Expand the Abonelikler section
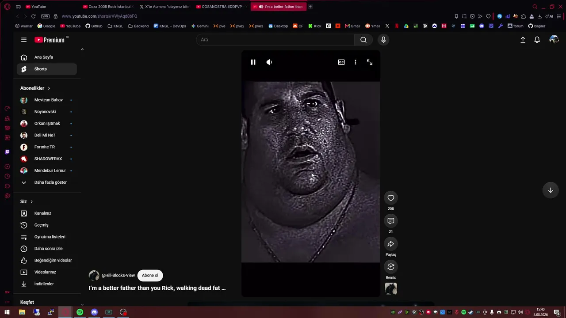Viewport: 566px width, 318px height. (35, 88)
